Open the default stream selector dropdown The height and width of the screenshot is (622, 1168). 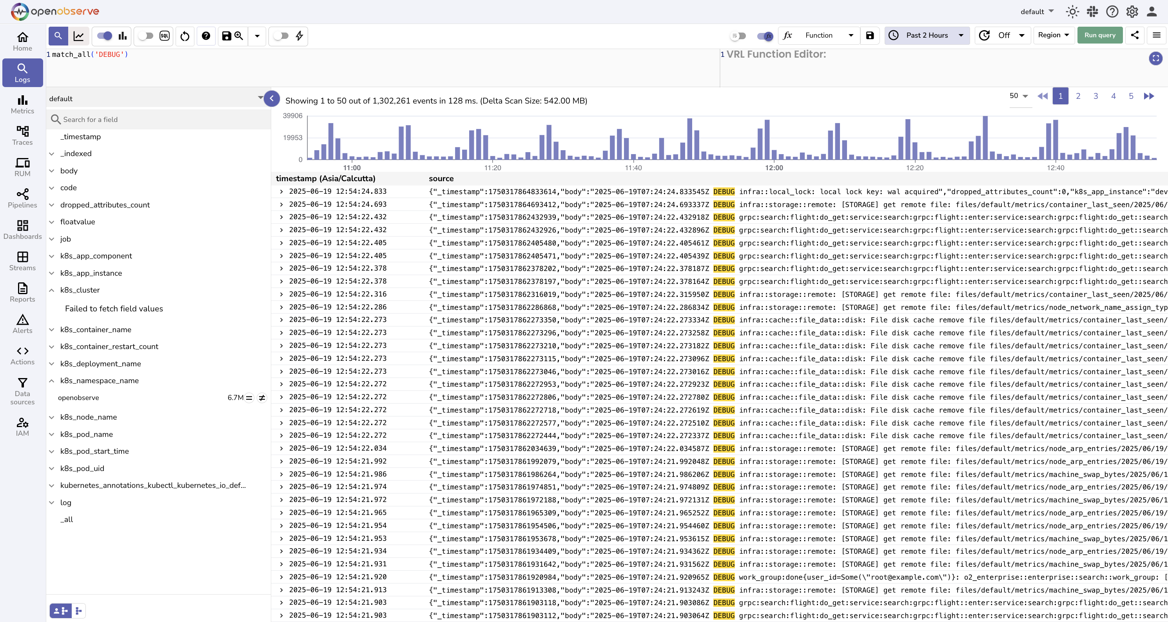(x=156, y=98)
